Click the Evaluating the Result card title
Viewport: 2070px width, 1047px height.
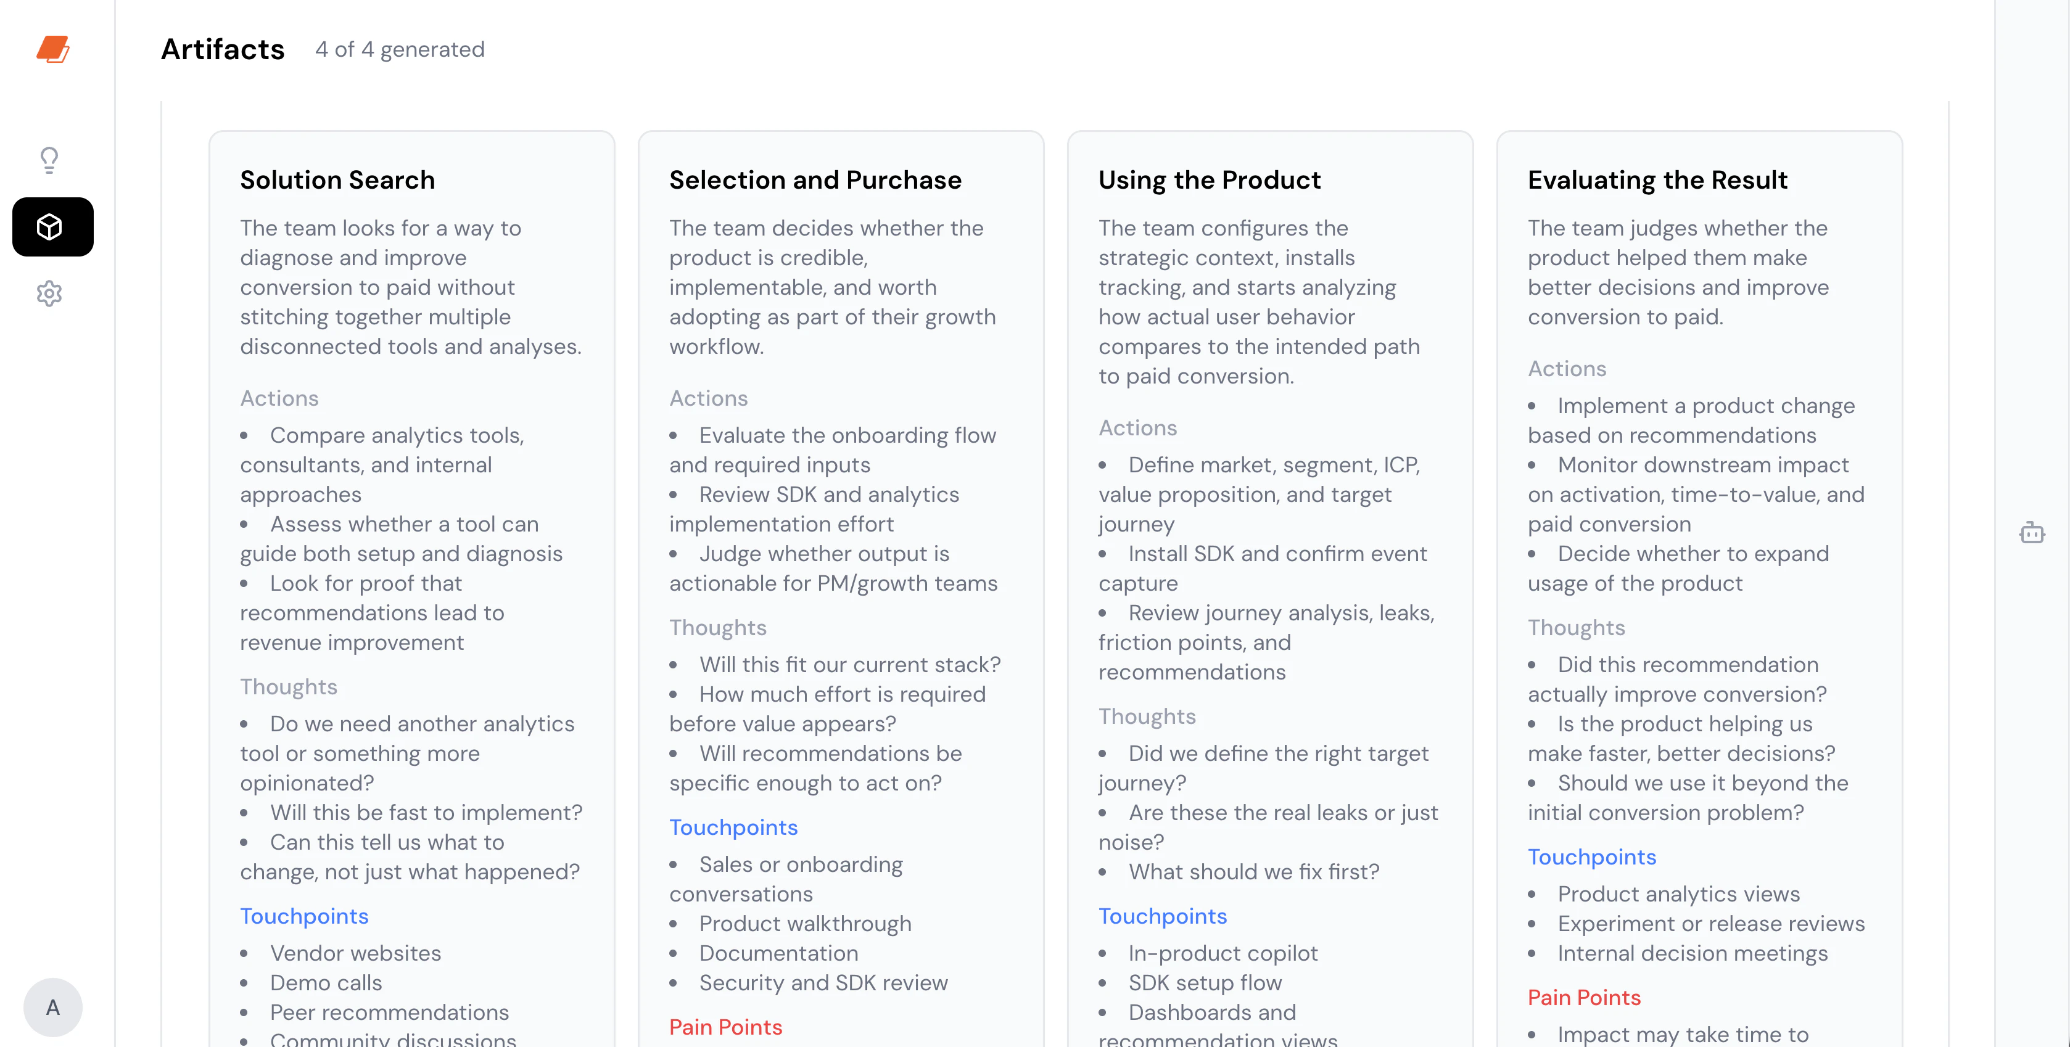pyautogui.click(x=1657, y=180)
